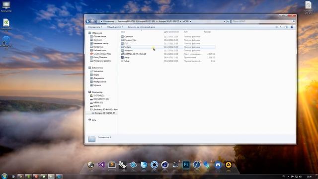Sort by Дата изменения column header

tap(171, 32)
